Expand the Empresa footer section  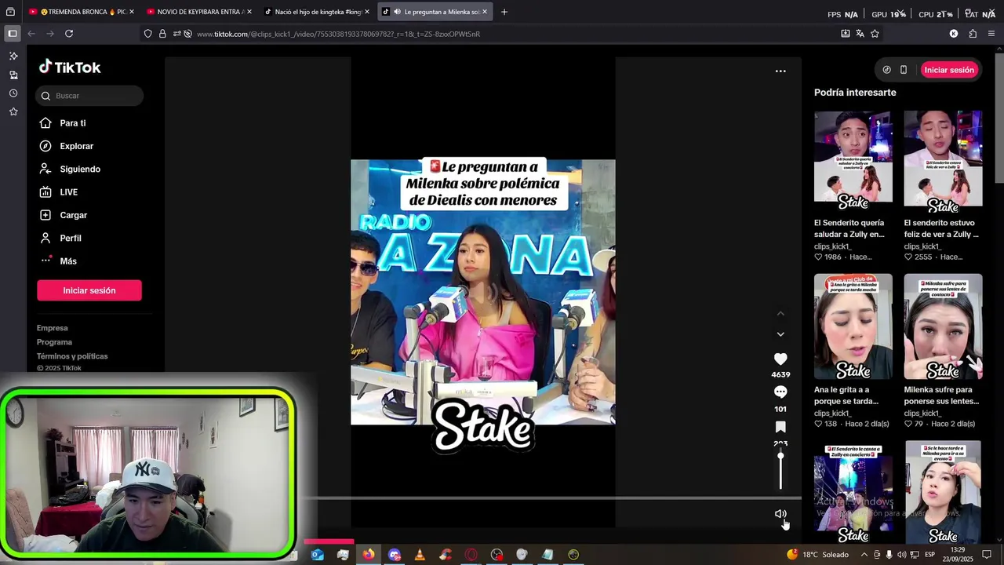point(53,328)
